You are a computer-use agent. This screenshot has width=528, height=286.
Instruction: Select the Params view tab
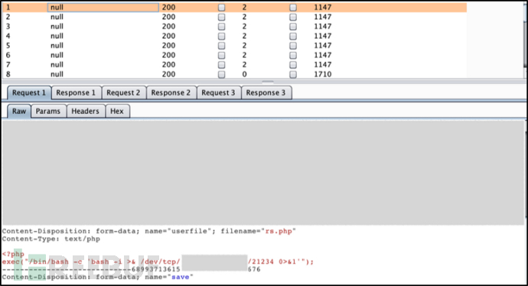pos(48,111)
